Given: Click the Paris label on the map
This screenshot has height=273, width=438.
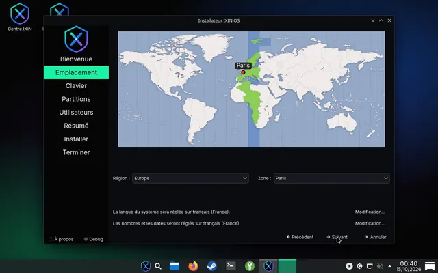Looking at the screenshot, I should tap(243, 66).
